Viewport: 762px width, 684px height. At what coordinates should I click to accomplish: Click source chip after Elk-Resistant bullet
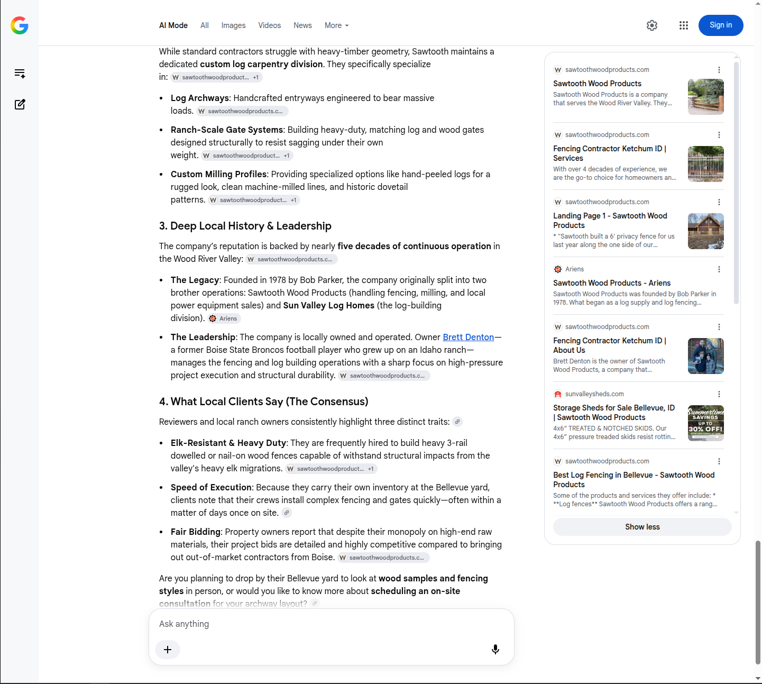click(331, 469)
